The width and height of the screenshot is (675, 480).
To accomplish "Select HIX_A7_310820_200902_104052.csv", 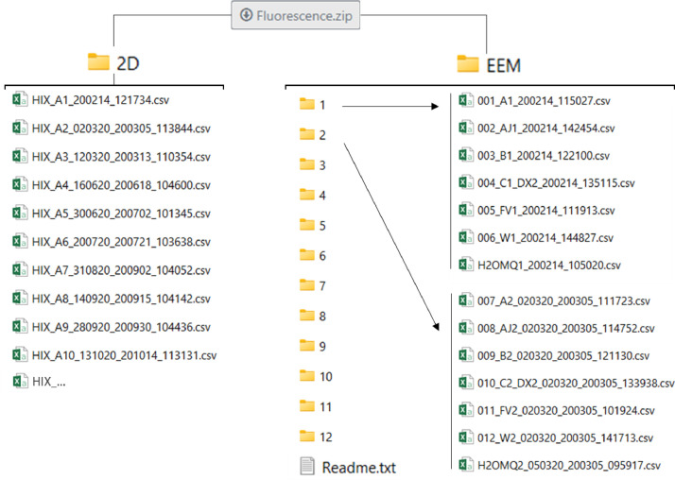I will (x=111, y=270).
